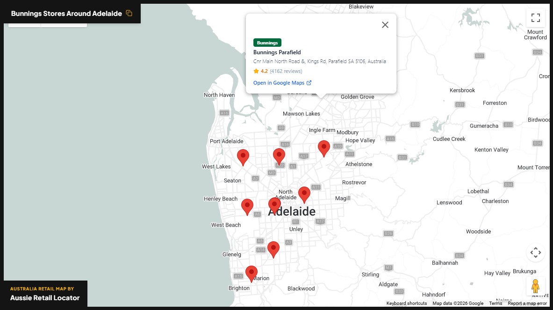Click the Kersbrook map label

[462, 90]
